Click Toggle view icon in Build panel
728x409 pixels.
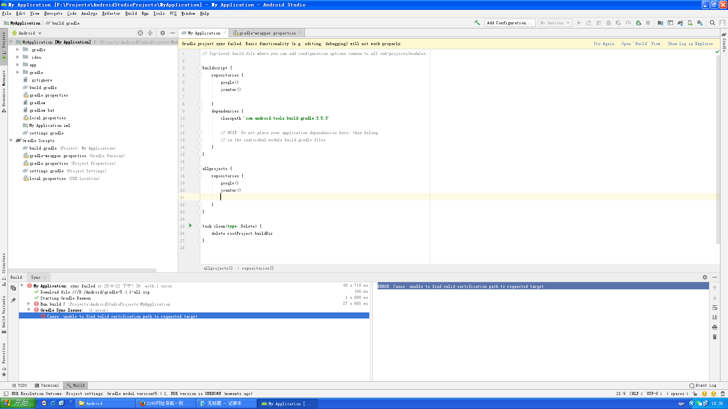(13, 288)
